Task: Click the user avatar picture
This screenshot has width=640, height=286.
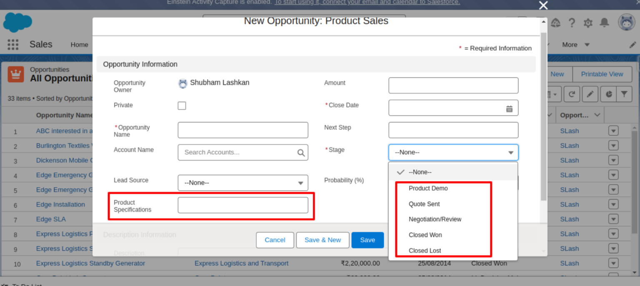Action: tap(626, 23)
